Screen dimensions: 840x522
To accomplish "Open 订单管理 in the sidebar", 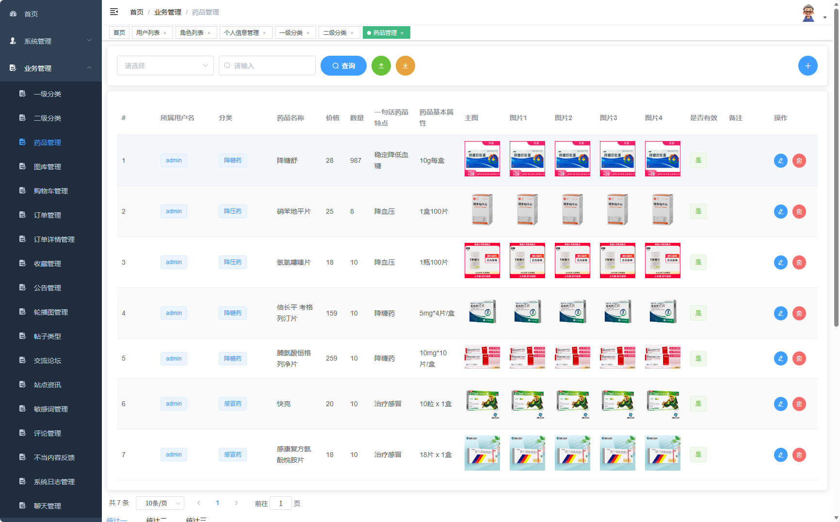I will tap(48, 215).
